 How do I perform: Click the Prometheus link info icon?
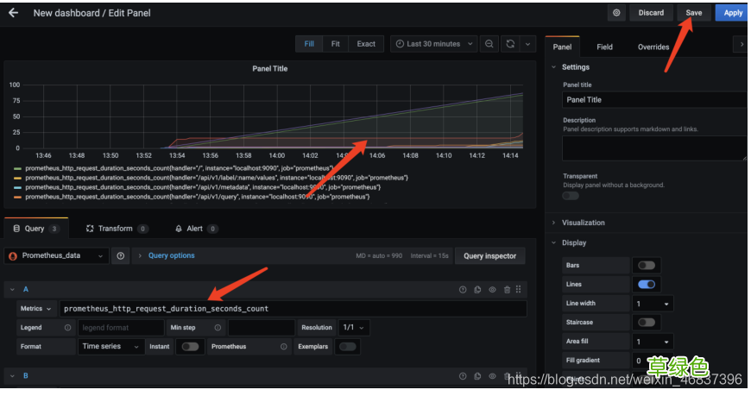point(284,347)
